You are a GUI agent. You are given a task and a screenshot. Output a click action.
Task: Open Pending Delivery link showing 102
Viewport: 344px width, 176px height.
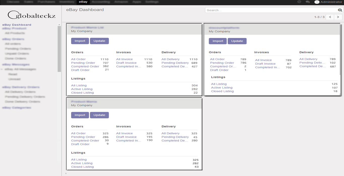pos(312,63)
